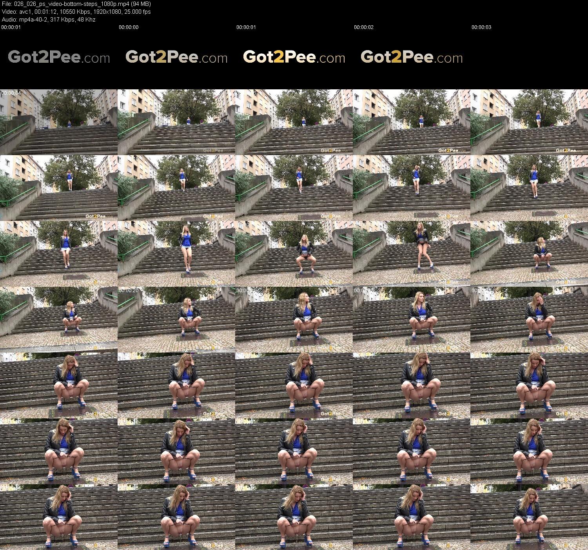Screen dimensions: 588x550
Task: Click the audio bitrate info line
Action: (x=48, y=19)
